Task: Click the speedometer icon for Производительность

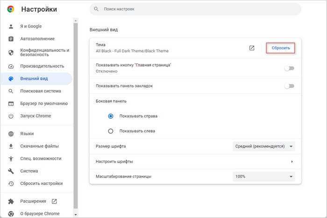Action: (x=11, y=66)
